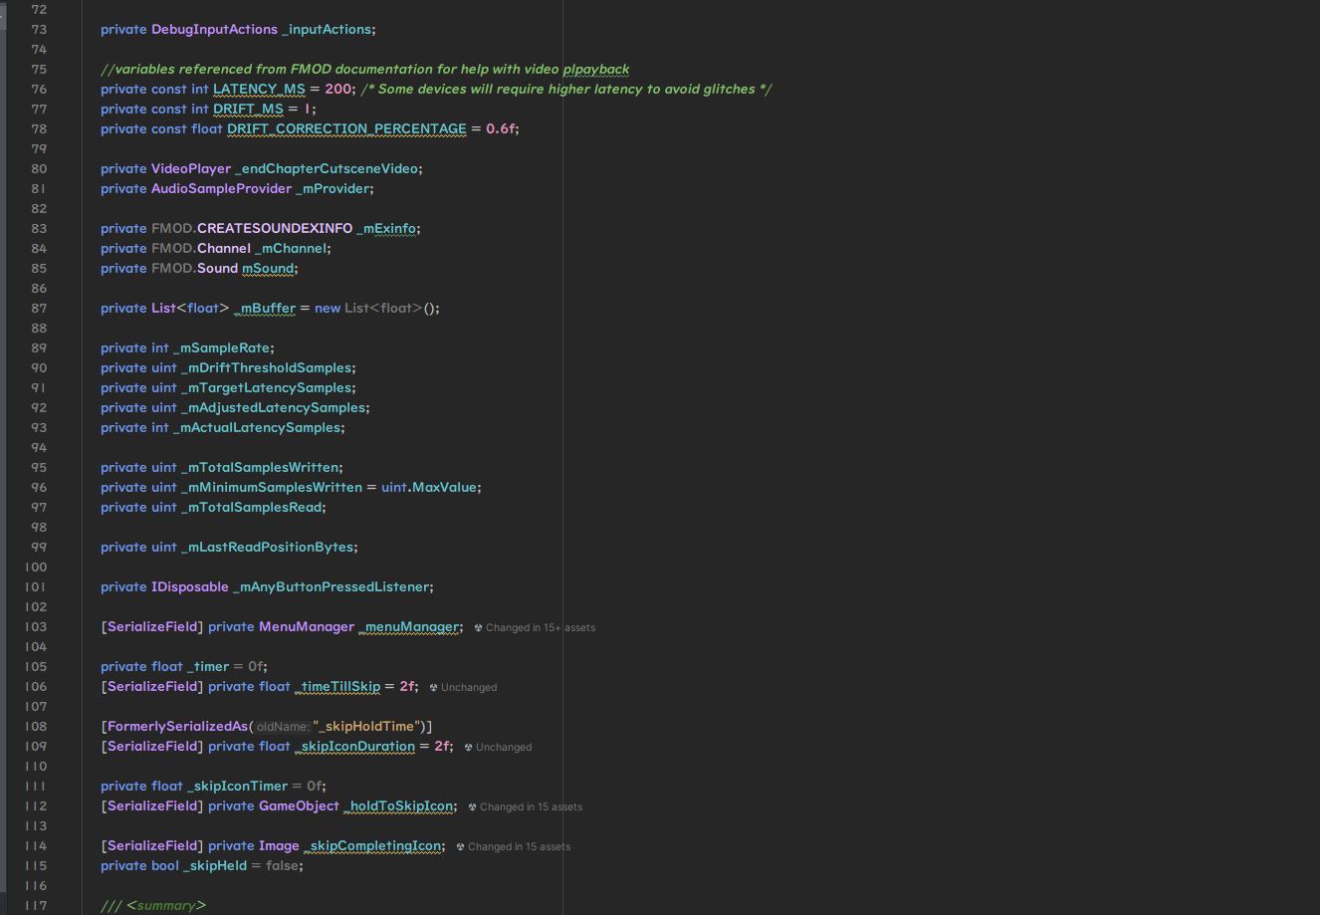The height and width of the screenshot is (915, 1320).
Task: Click line number 103 in the gutter
Action: (x=35, y=627)
